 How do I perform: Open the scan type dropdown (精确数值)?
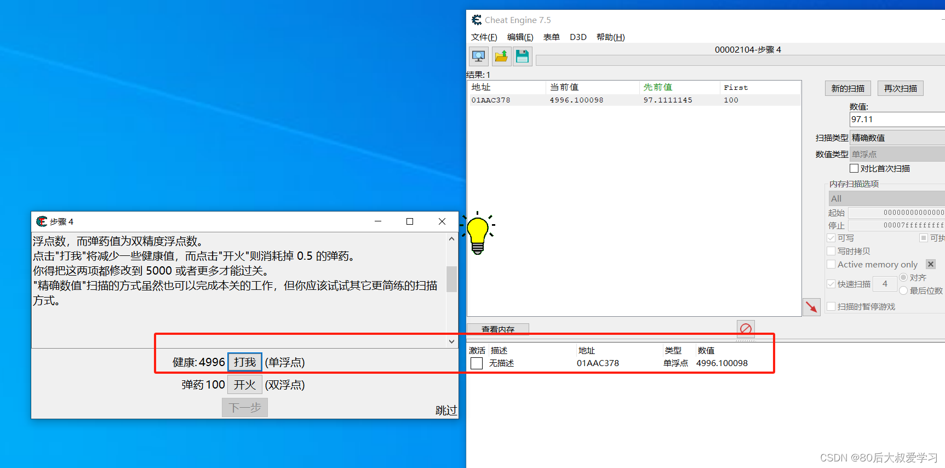(897, 138)
